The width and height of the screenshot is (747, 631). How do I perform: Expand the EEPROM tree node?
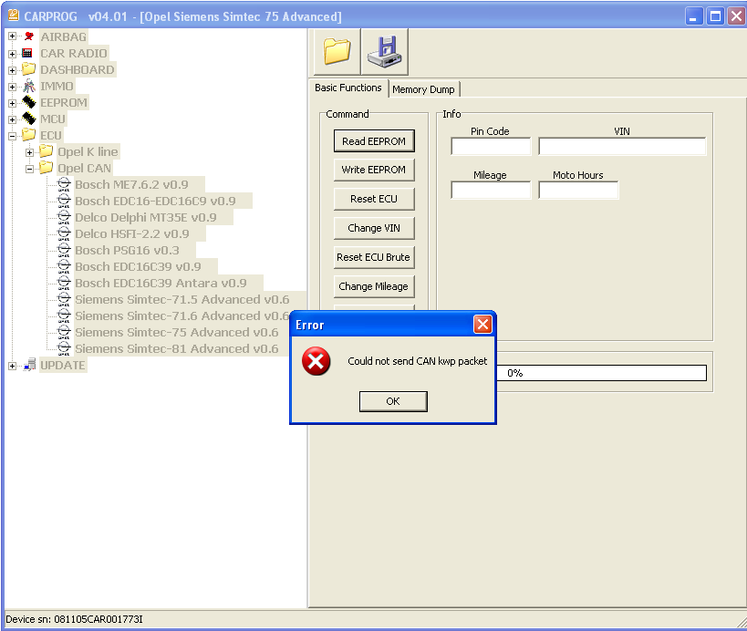click(13, 103)
